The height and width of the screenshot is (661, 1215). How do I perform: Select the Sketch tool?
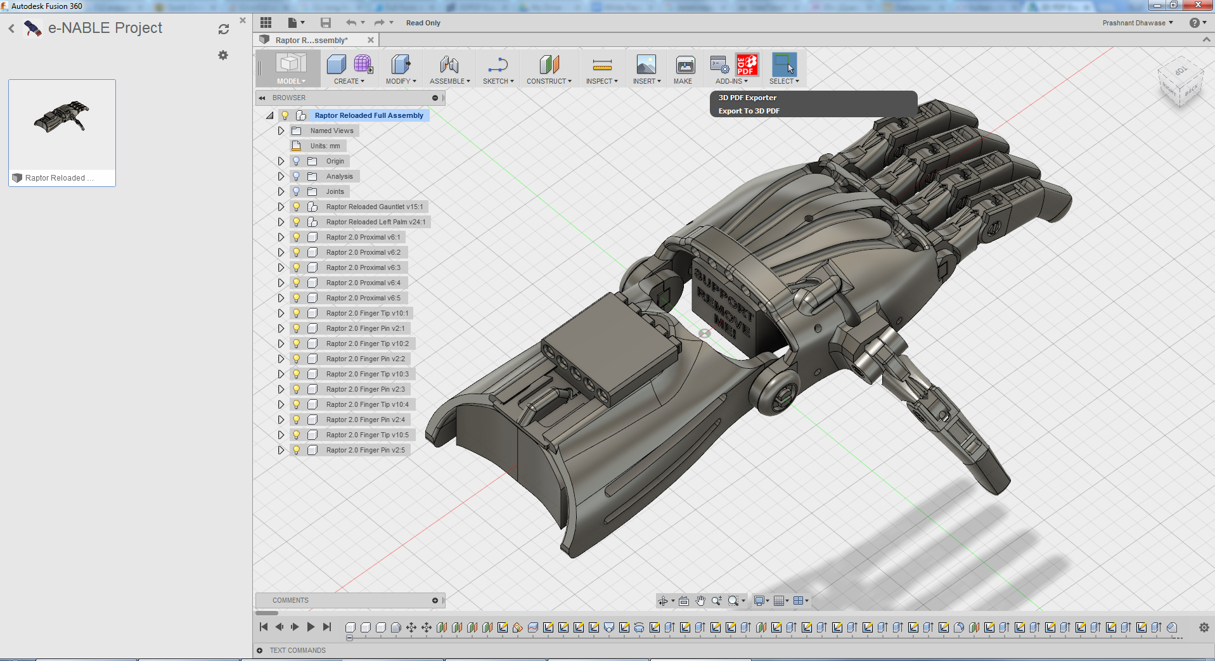click(498, 70)
